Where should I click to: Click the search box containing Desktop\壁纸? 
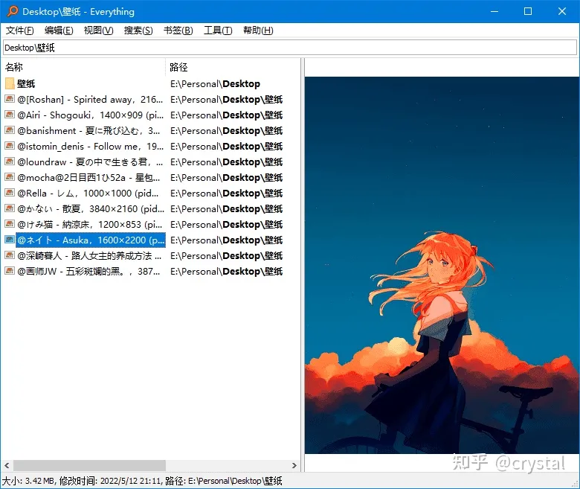pyautogui.click(x=290, y=48)
